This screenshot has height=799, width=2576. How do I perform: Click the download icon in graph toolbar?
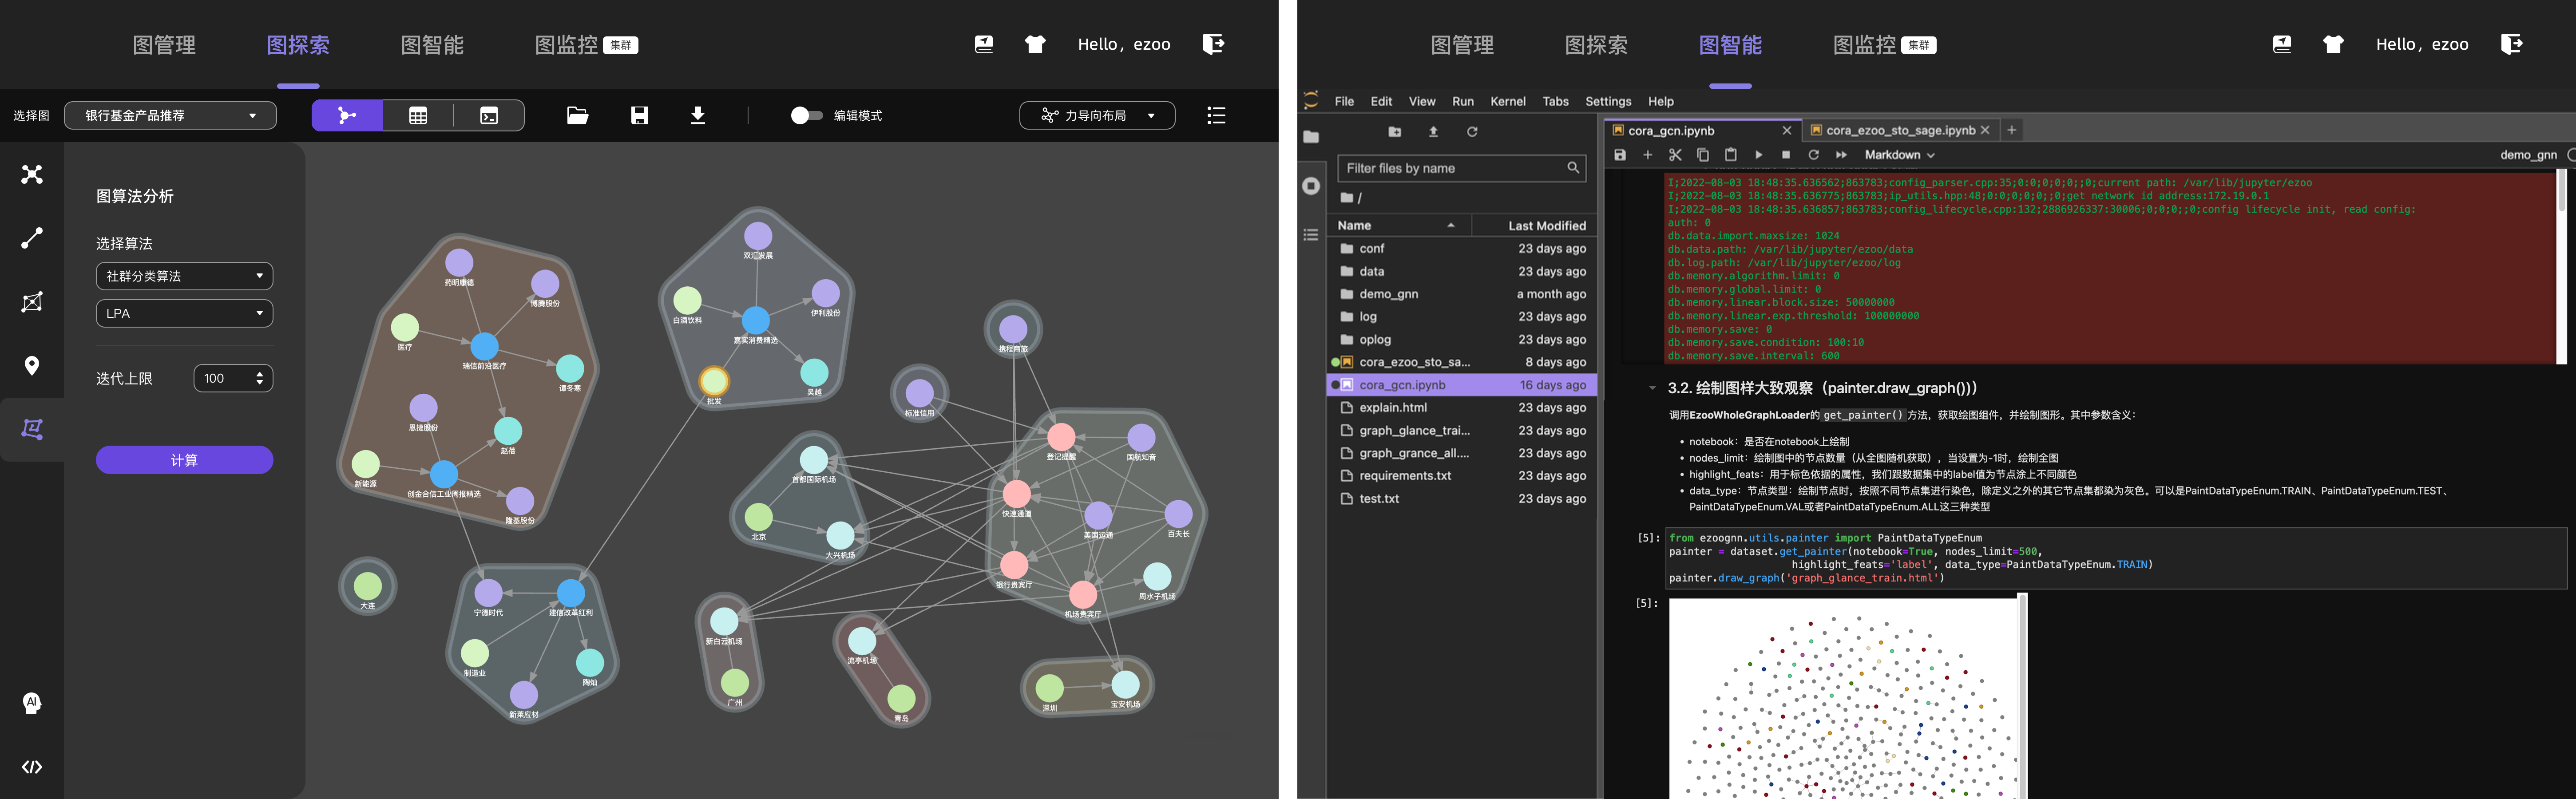[x=698, y=116]
